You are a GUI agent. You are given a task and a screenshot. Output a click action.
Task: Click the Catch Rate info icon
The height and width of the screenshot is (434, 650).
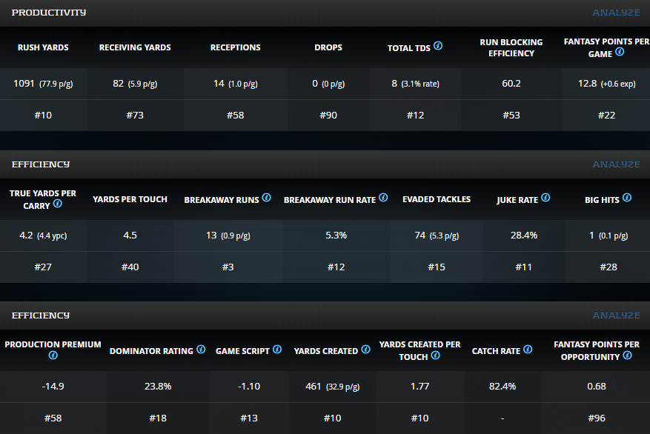(528, 350)
